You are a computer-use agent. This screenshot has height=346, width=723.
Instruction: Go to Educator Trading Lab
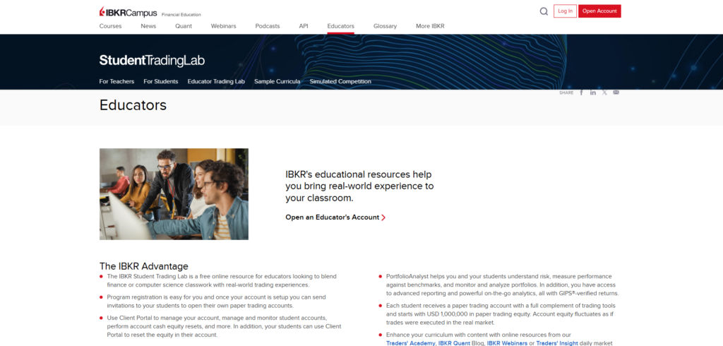coord(216,82)
